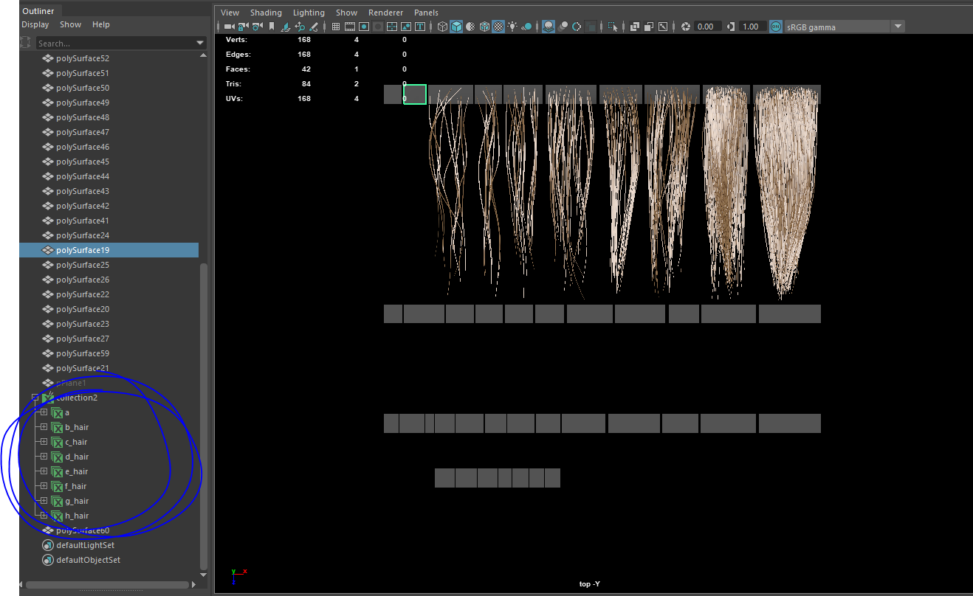Screen dimensions: 973x596
Task: Click X-Ray Active Components icon
Action: [x=649, y=27]
